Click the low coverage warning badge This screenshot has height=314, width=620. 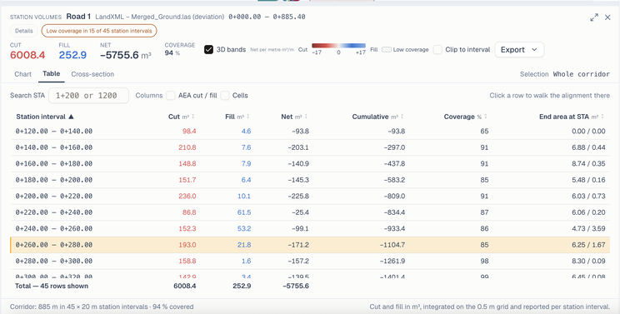[99, 31]
